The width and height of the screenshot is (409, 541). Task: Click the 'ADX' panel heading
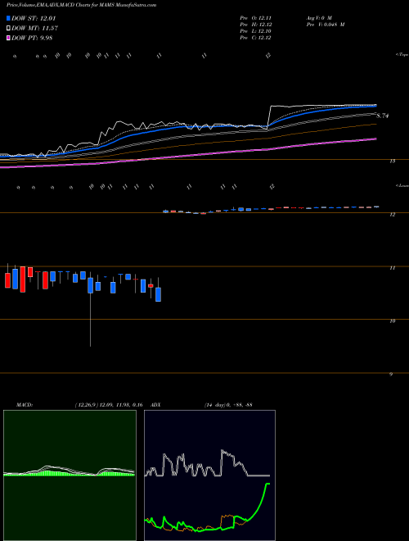click(156, 405)
